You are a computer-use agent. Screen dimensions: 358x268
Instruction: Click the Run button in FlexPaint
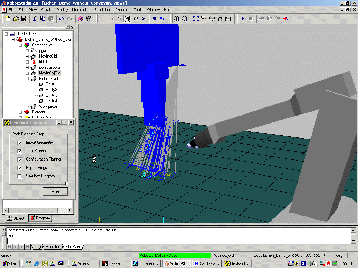[x=55, y=192]
